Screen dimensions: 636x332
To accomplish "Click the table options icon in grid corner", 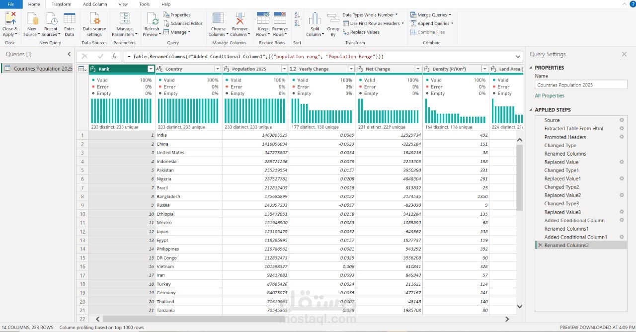I will 82,69.
